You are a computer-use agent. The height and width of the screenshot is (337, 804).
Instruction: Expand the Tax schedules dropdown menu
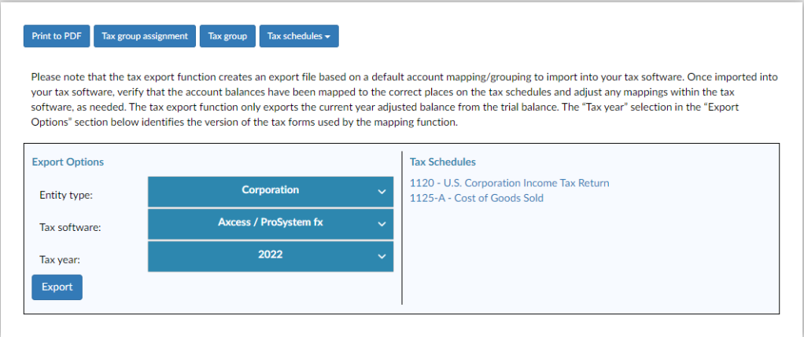point(298,36)
